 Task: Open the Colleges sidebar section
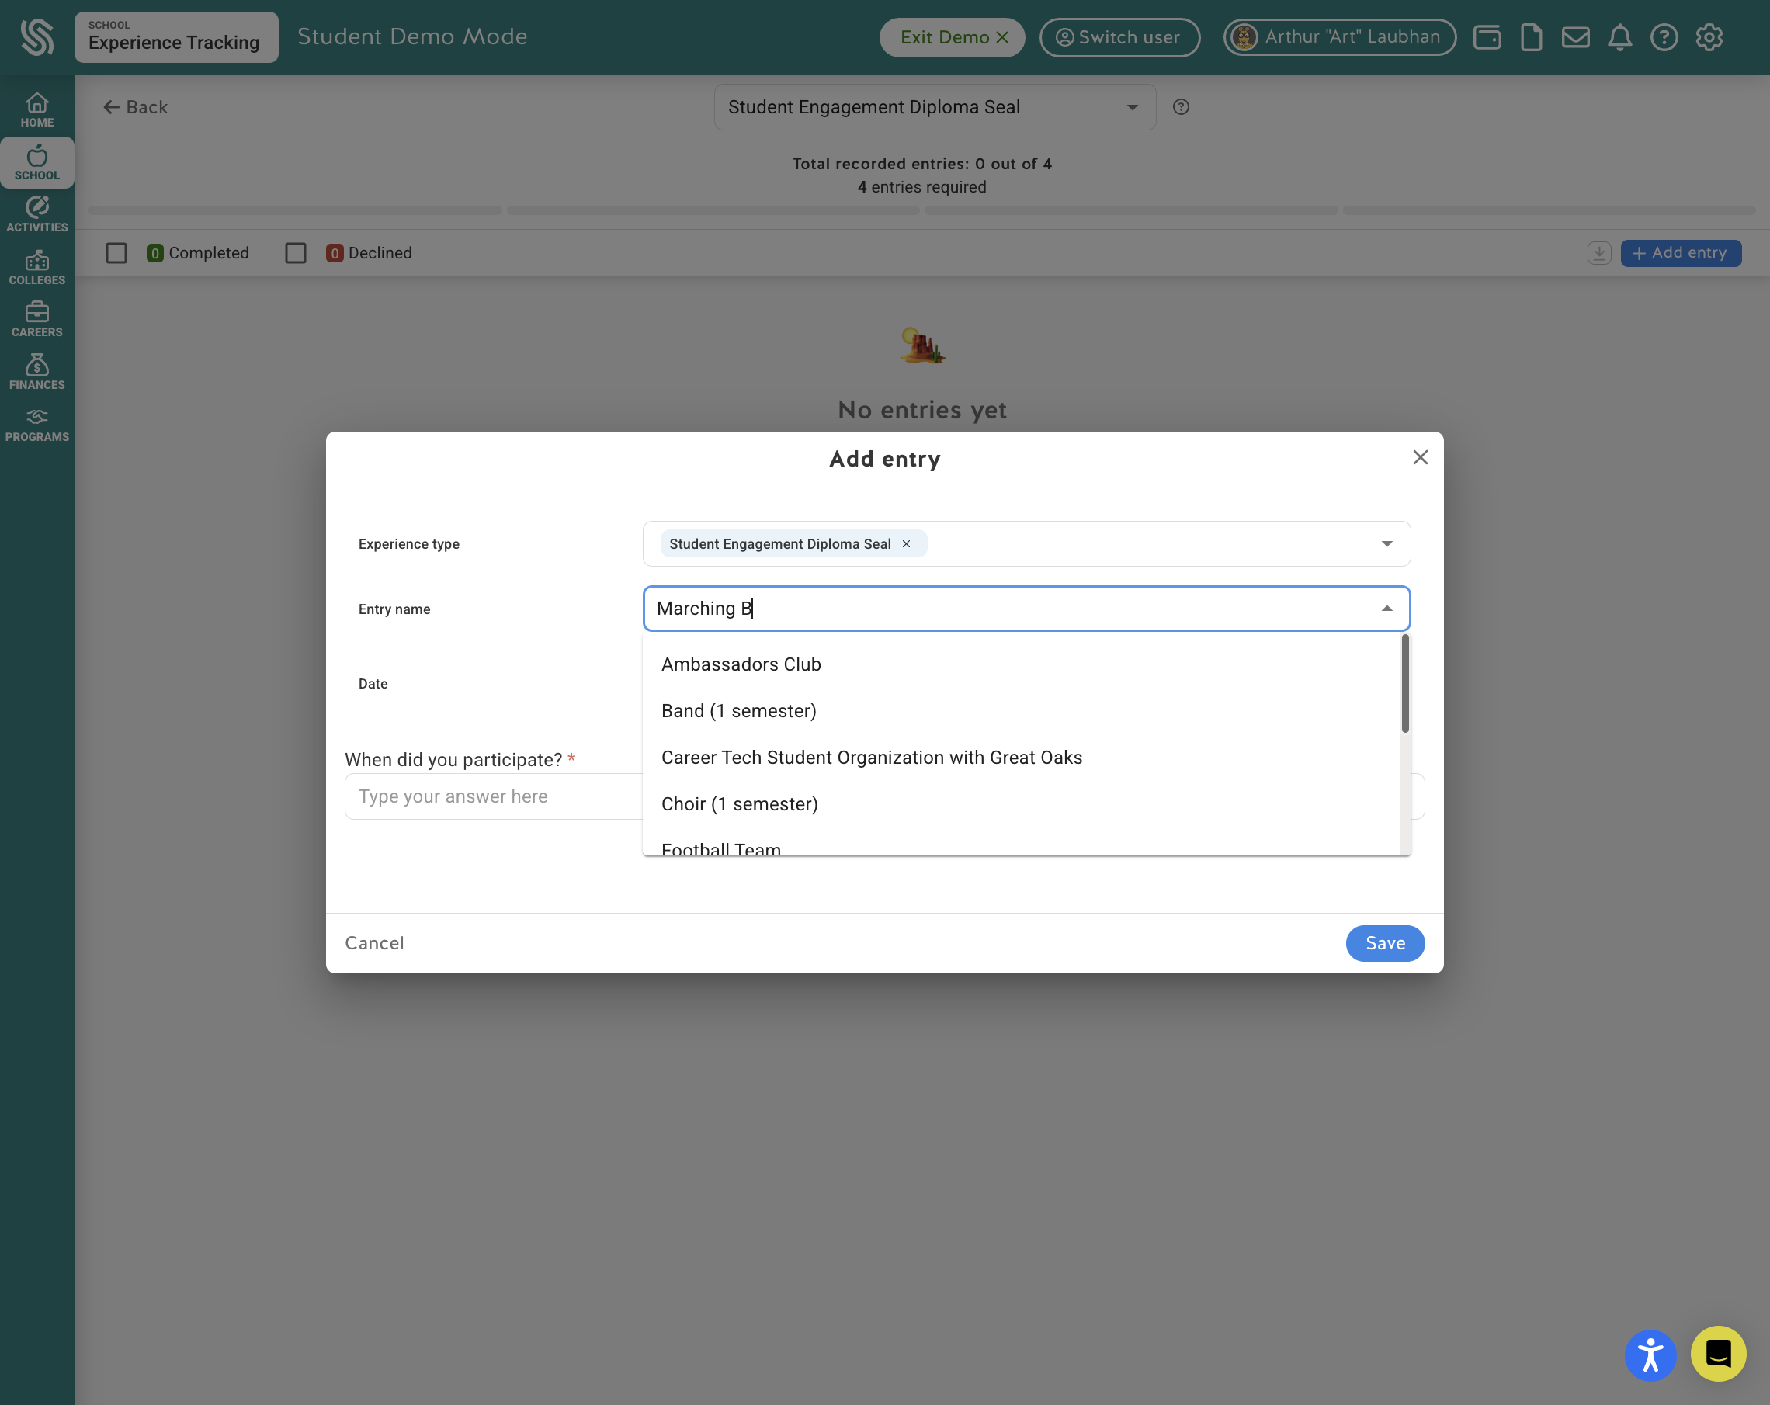coord(37,268)
